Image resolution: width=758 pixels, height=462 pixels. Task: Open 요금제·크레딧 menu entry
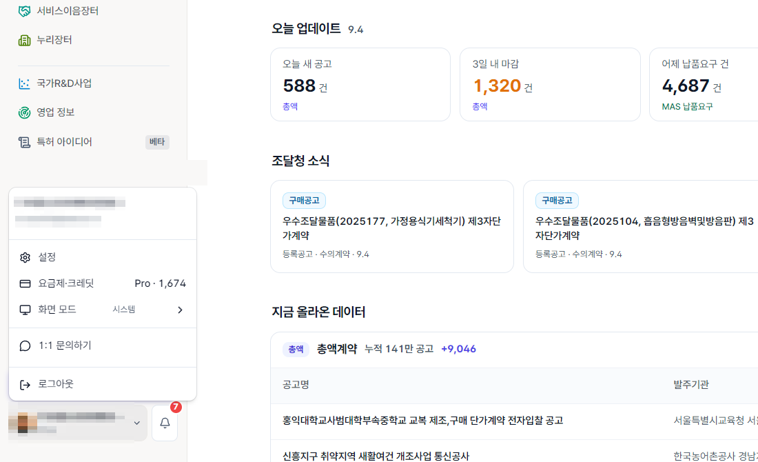[103, 283]
